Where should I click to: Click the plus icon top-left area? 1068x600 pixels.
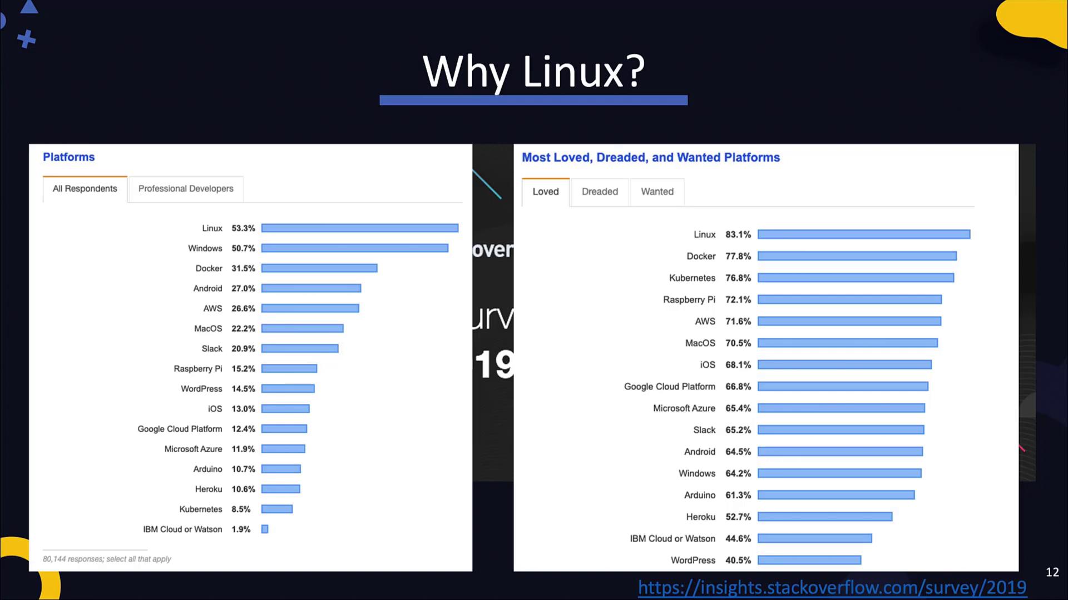click(26, 41)
